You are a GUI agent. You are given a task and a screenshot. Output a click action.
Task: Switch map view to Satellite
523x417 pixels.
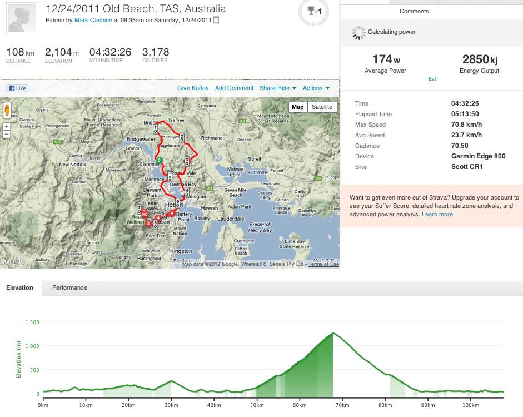(322, 107)
